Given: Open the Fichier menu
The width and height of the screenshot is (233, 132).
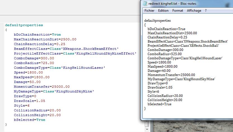Looking at the screenshot, I should [x=149, y=11].
